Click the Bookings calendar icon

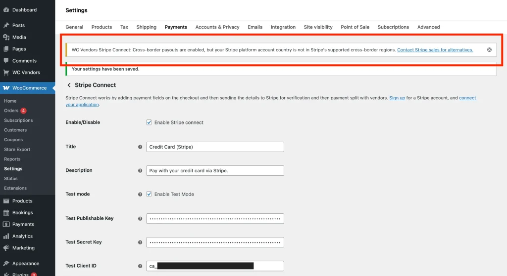click(x=6, y=212)
